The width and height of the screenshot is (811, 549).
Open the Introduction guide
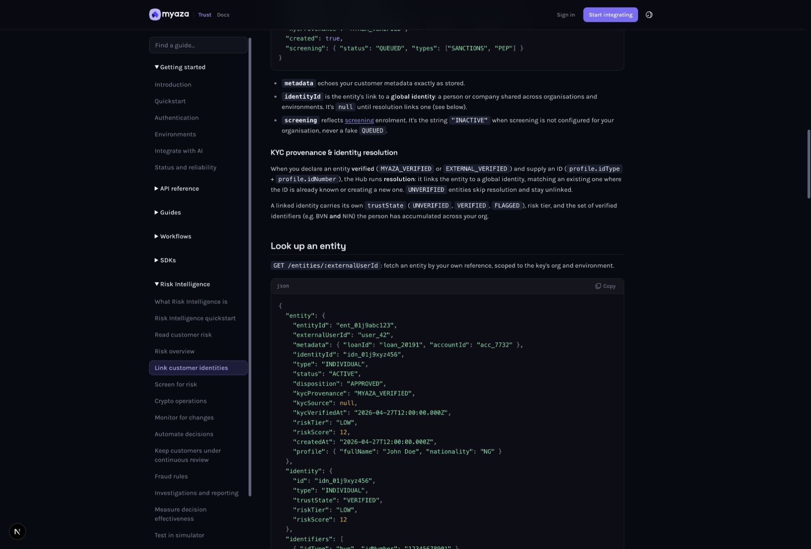click(173, 85)
